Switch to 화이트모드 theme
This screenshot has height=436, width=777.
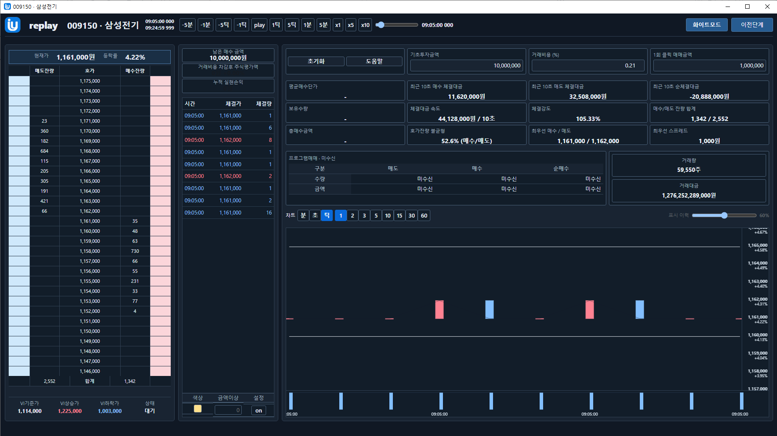(707, 25)
